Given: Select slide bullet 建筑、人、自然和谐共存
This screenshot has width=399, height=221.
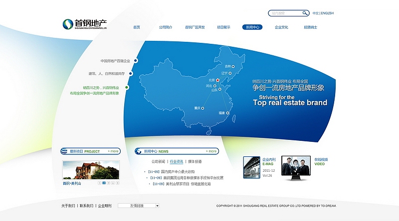Looking at the screenshot, I should [x=131, y=74].
